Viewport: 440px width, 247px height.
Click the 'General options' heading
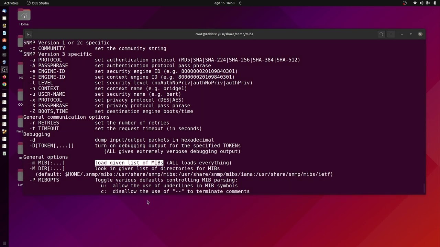coord(45,157)
